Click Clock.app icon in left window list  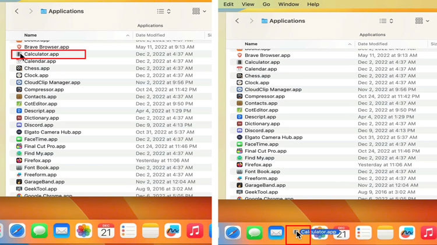click(x=19, y=75)
